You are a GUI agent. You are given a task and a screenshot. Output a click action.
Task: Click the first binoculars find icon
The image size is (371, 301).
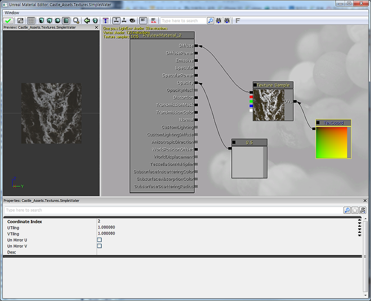click(218, 21)
